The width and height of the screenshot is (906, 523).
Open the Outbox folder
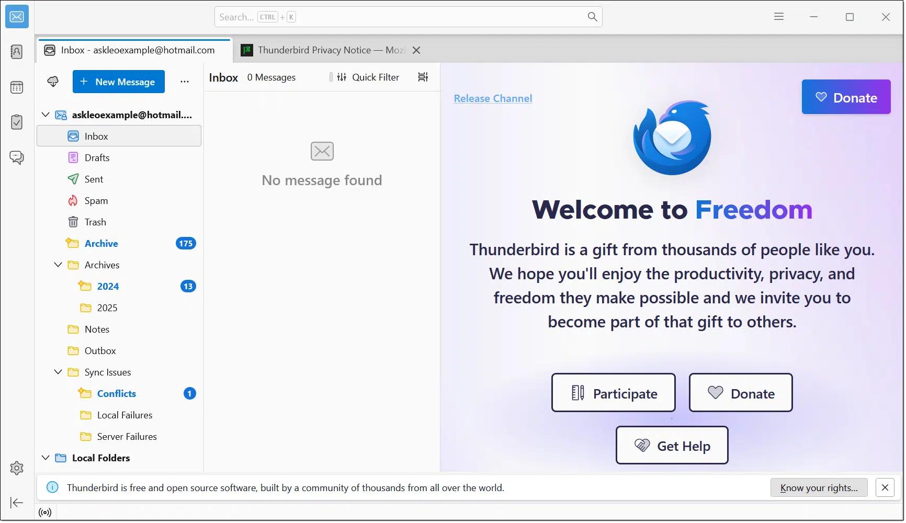[x=119, y=350]
